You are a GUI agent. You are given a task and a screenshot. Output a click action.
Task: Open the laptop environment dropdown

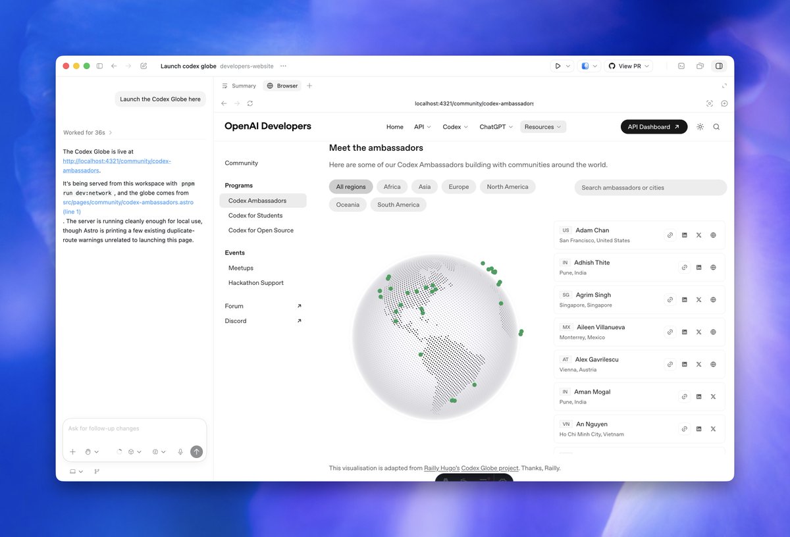(76, 471)
